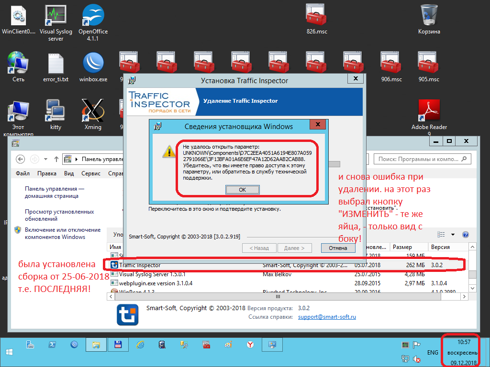Sort by the Размер column header
Viewport: 490px width, 367px height.
409,247
